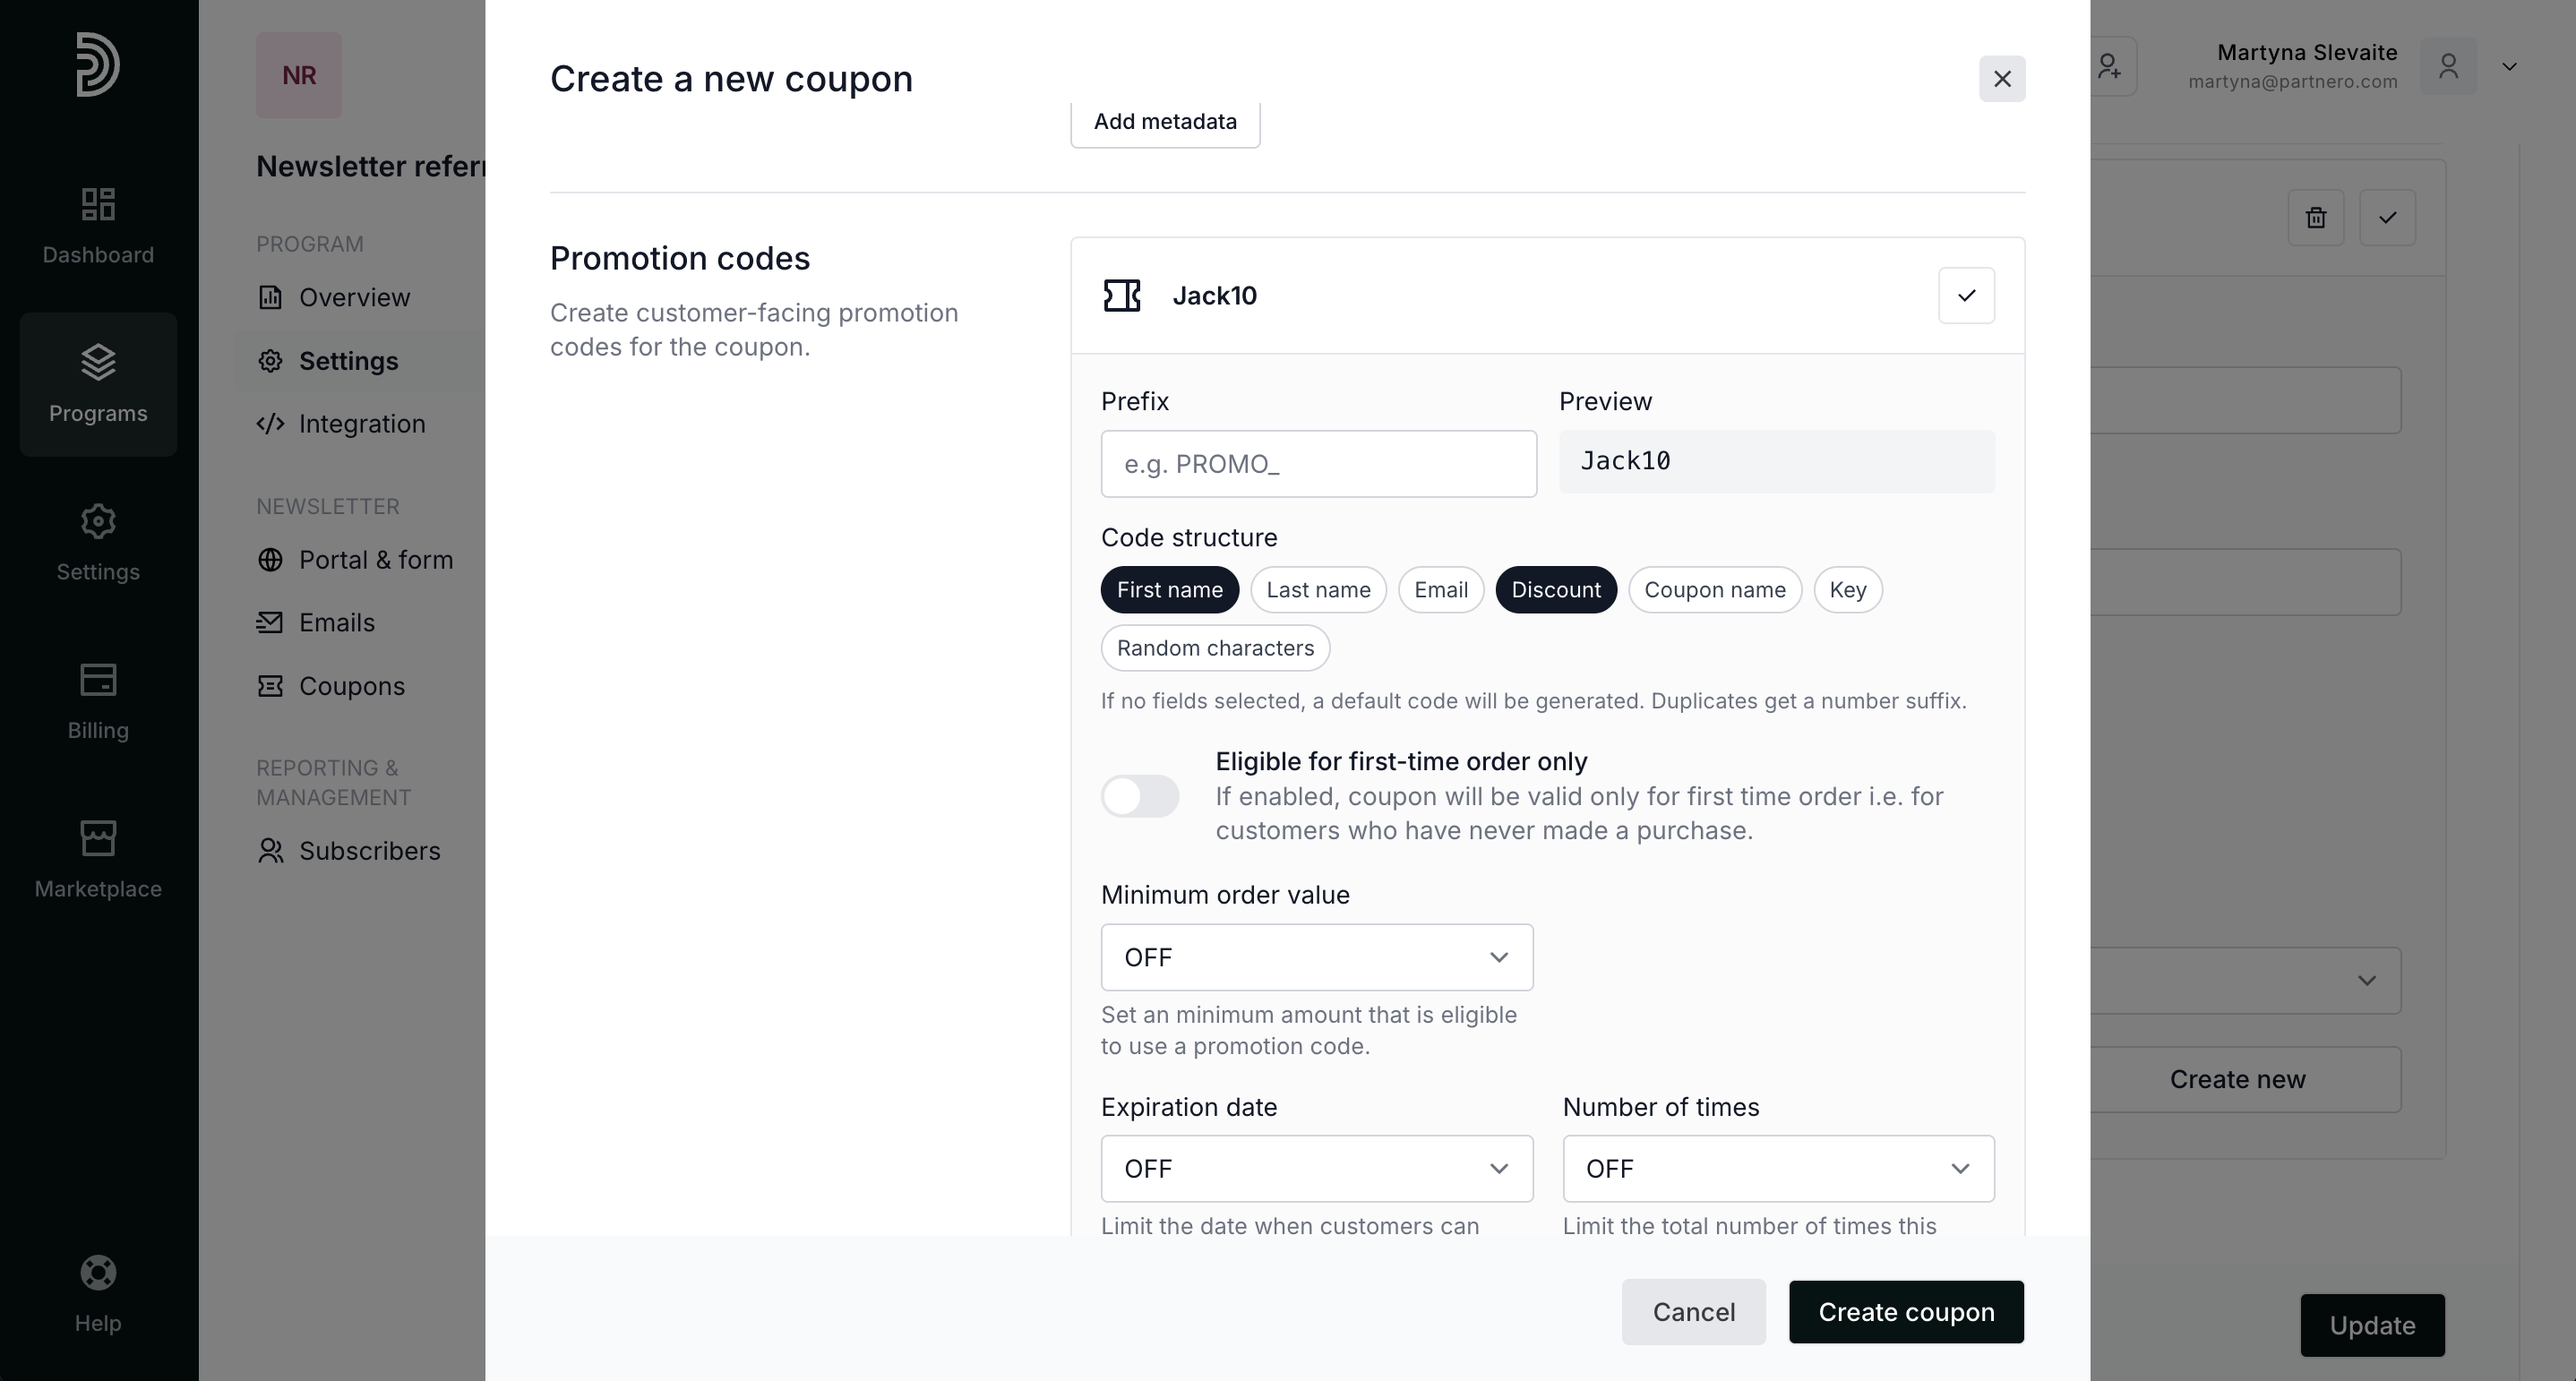
Task: Go to Marketplace in sidebar
Action: [x=98, y=860]
